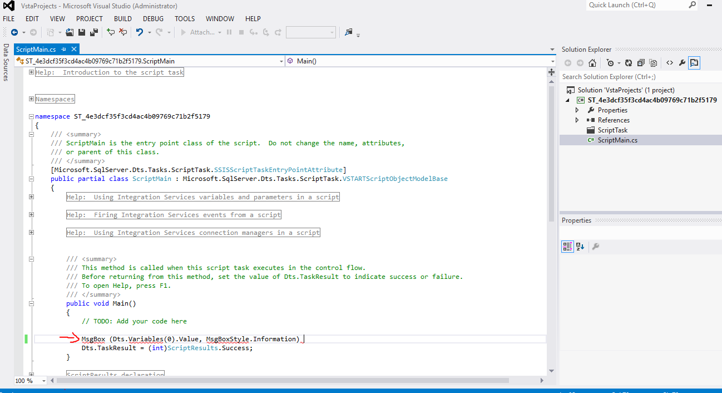Click View Code icon in Solution Explorer

670,63
